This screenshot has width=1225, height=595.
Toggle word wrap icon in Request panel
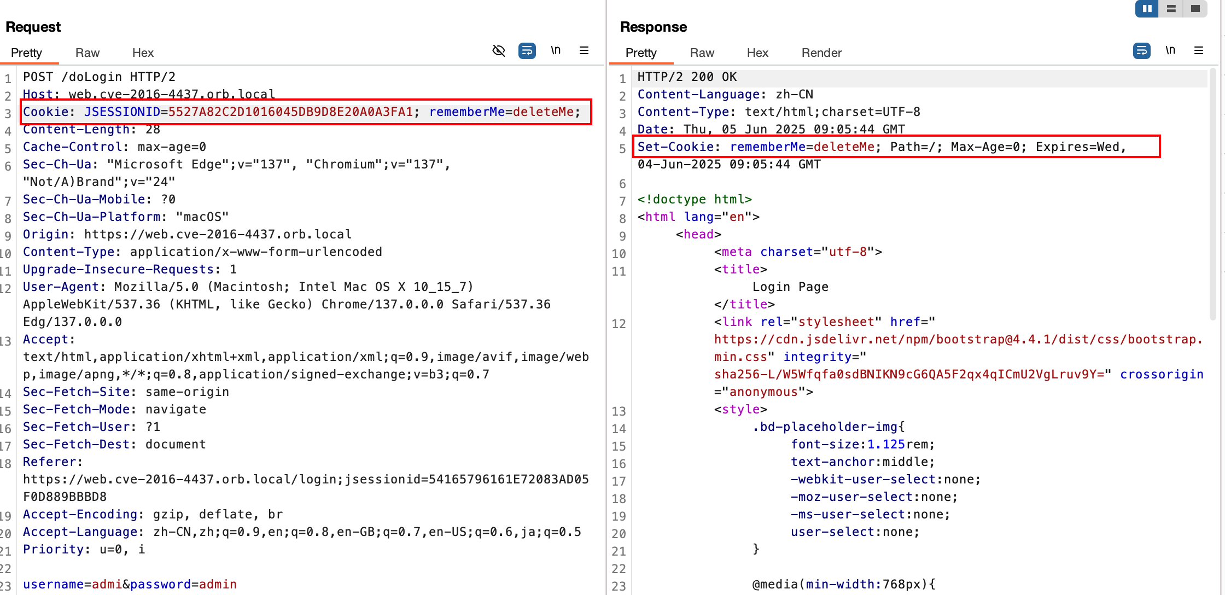(x=527, y=51)
